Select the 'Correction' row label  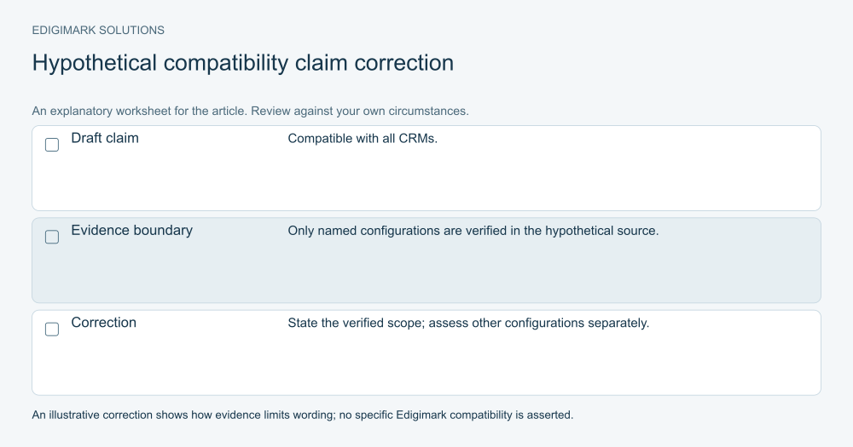[x=103, y=323]
